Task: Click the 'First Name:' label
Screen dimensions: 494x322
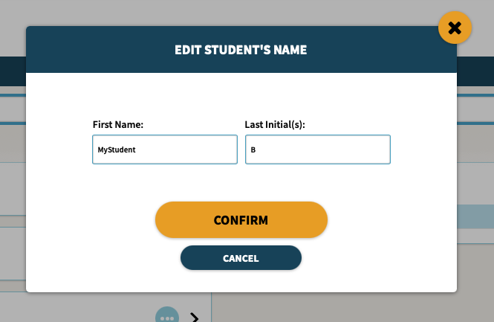Action: tap(118, 125)
